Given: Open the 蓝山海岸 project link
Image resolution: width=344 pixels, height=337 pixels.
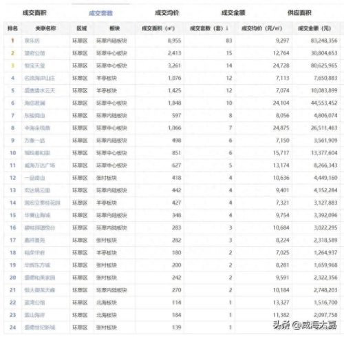Looking at the screenshot, I should (x=34, y=315).
